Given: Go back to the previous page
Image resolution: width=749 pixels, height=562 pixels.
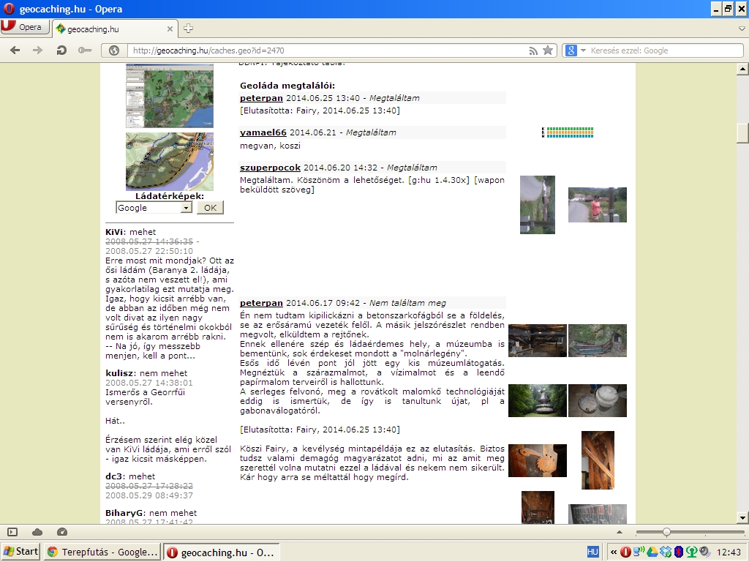Looking at the screenshot, I should coord(15,50).
